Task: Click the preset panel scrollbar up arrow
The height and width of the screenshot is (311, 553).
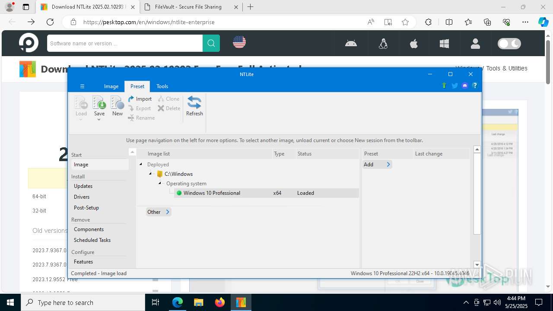Action: [x=477, y=149]
